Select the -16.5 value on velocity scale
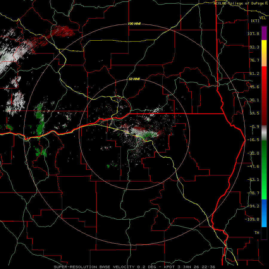The image size is (269, 269). [x=253, y=140]
